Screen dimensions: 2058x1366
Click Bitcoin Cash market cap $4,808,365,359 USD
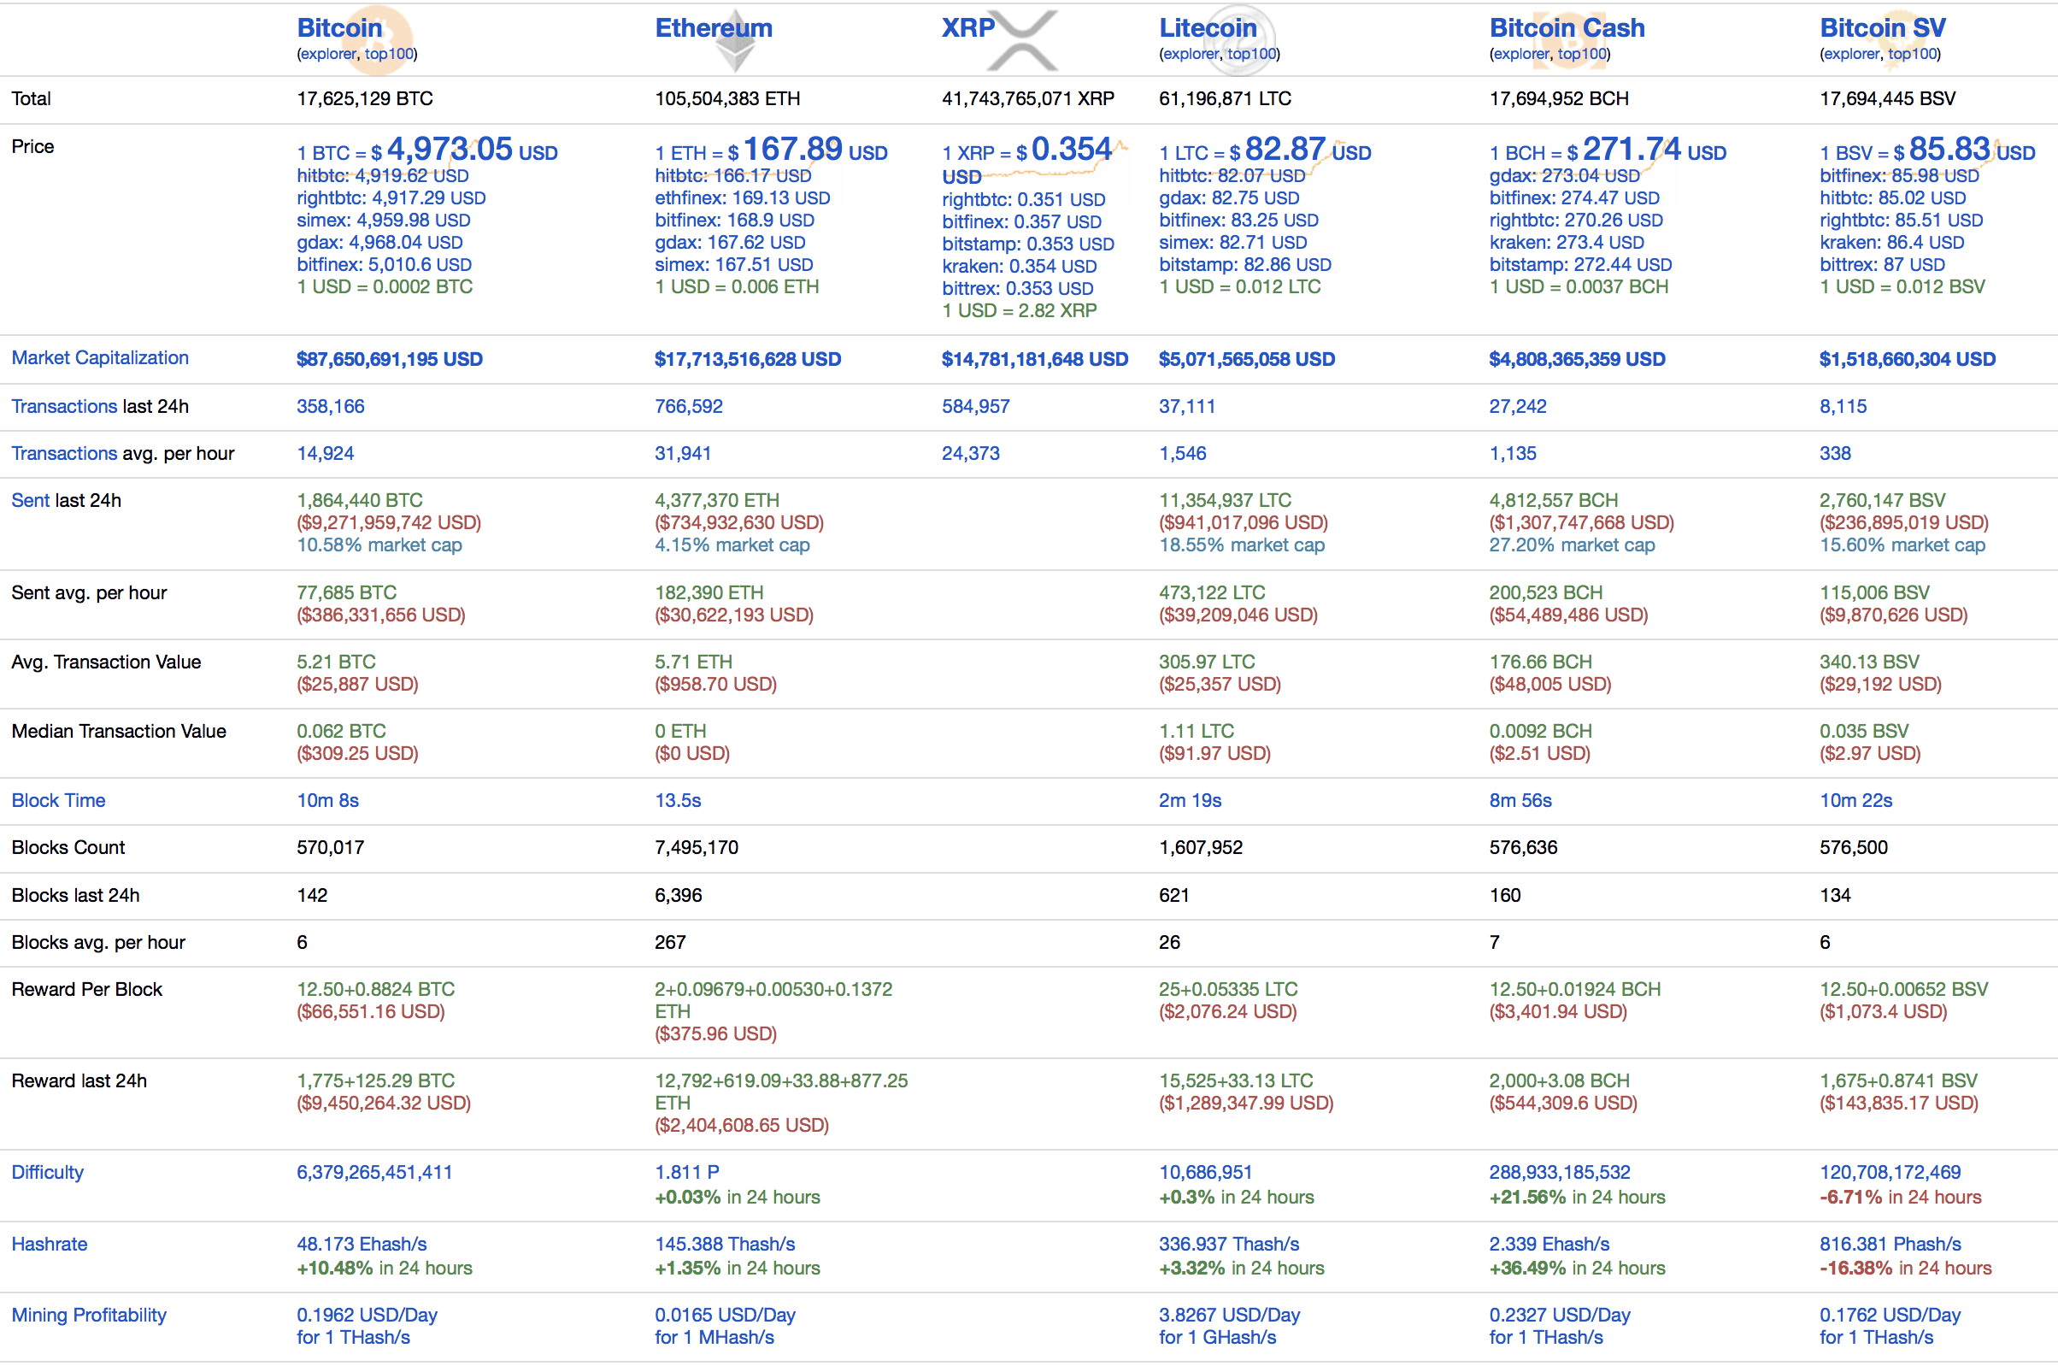1576,360
